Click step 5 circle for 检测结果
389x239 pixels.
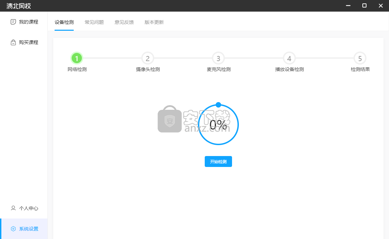coord(360,58)
